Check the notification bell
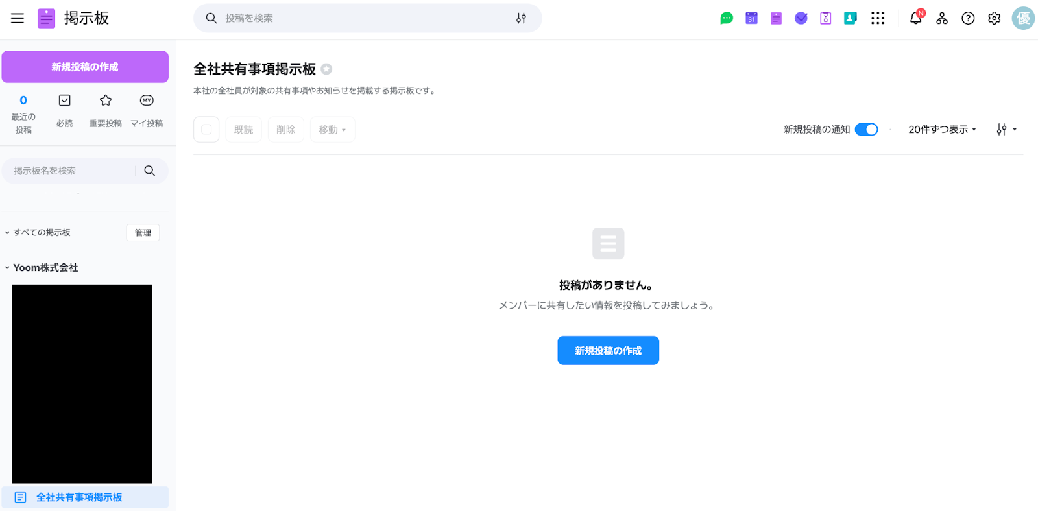 coord(915,18)
